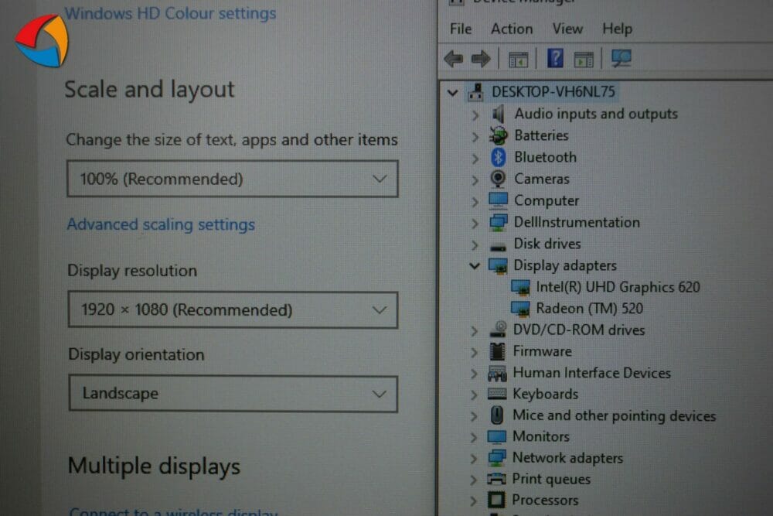Open the Help menu in Device Manager
The image size is (773, 516).
tap(617, 29)
